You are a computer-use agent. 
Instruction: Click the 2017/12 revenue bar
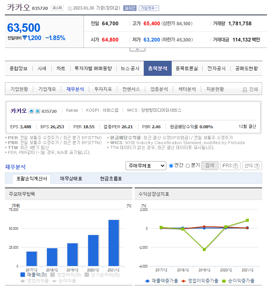pos(32,259)
